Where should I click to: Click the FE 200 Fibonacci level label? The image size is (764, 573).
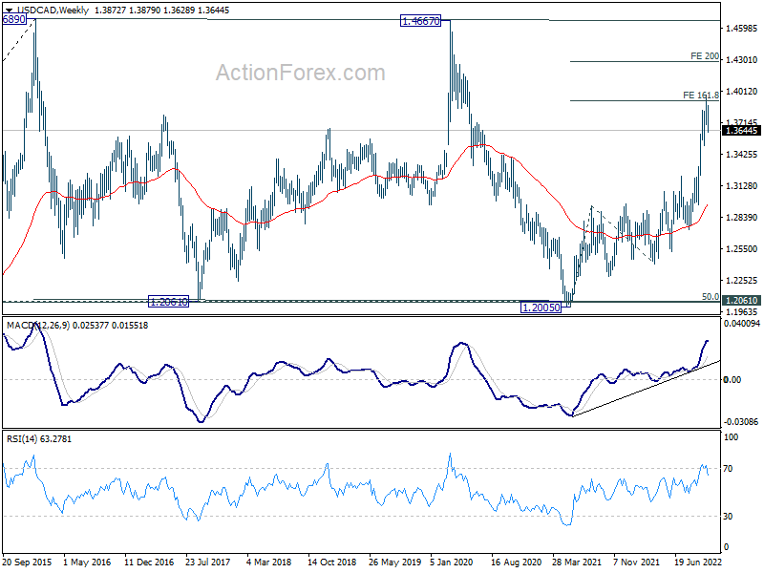(x=705, y=56)
